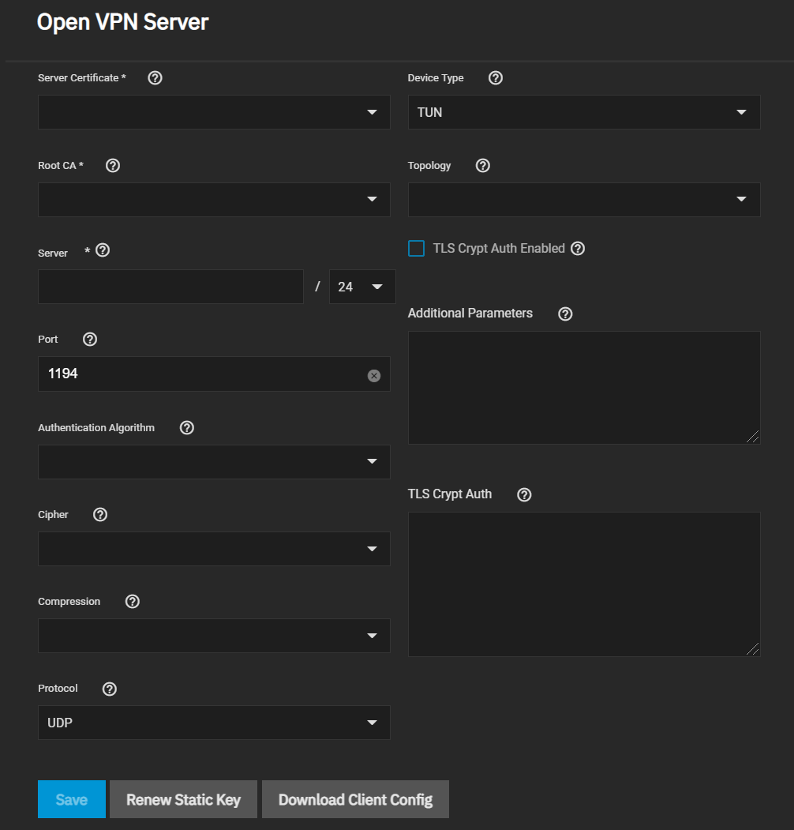Open Authentication Algorithm dropdown
Viewport: 794px width, 830px height.
[x=214, y=462]
